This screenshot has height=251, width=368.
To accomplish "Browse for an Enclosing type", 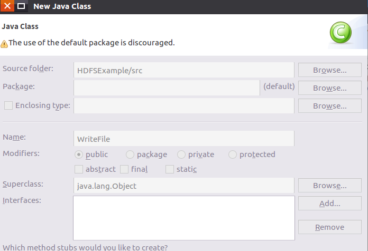I will click(x=329, y=105).
